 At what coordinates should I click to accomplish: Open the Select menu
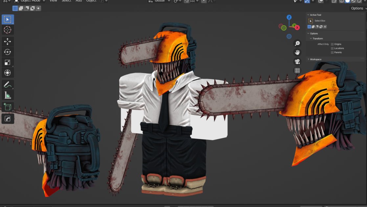66,1
